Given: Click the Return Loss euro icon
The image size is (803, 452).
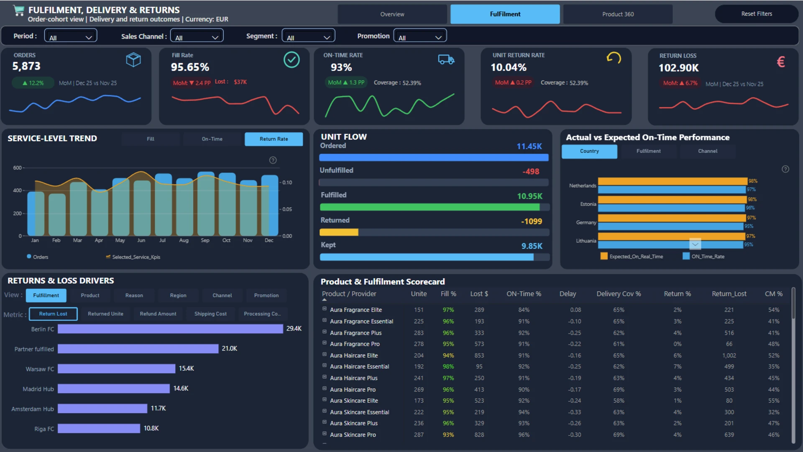Looking at the screenshot, I should (x=781, y=62).
